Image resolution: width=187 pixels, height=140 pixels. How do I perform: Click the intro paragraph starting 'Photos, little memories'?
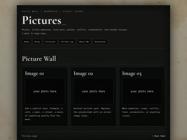(74, 31)
